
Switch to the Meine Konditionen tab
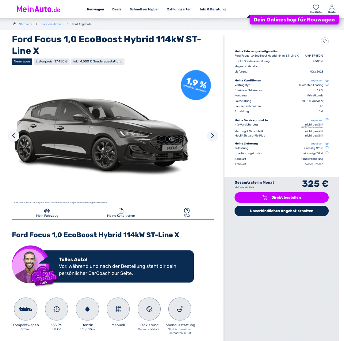coord(121,213)
